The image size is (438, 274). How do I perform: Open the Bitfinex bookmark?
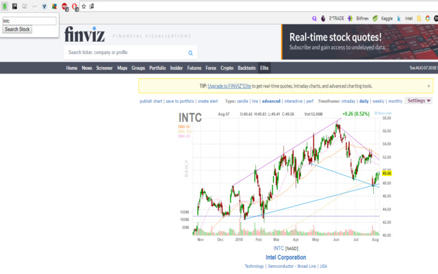tap(362, 18)
